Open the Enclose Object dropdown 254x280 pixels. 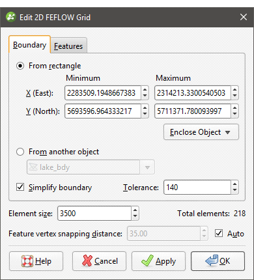(201, 132)
